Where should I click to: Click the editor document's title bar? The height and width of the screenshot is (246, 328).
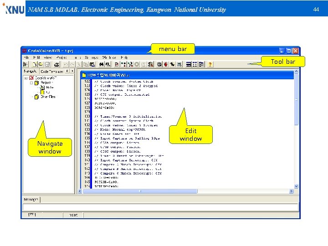(x=187, y=75)
